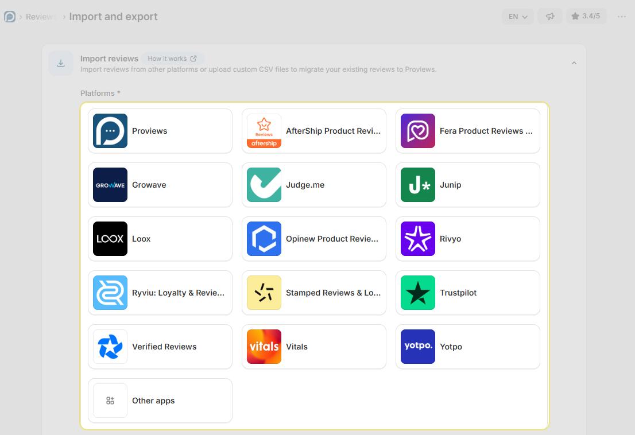Image resolution: width=635 pixels, height=435 pixels.
Task: Pick Opinew Product Reviews name
Action: coord(332,239)
